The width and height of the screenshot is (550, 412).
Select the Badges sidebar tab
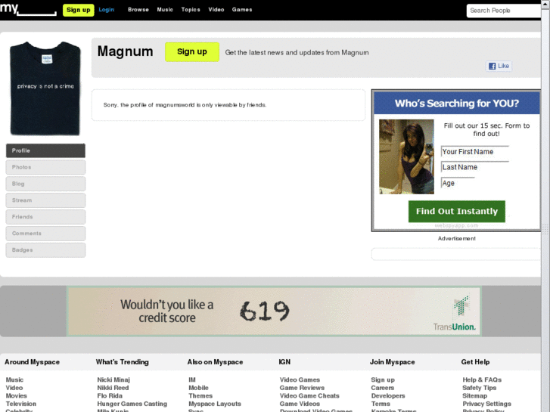pos(45,250)
